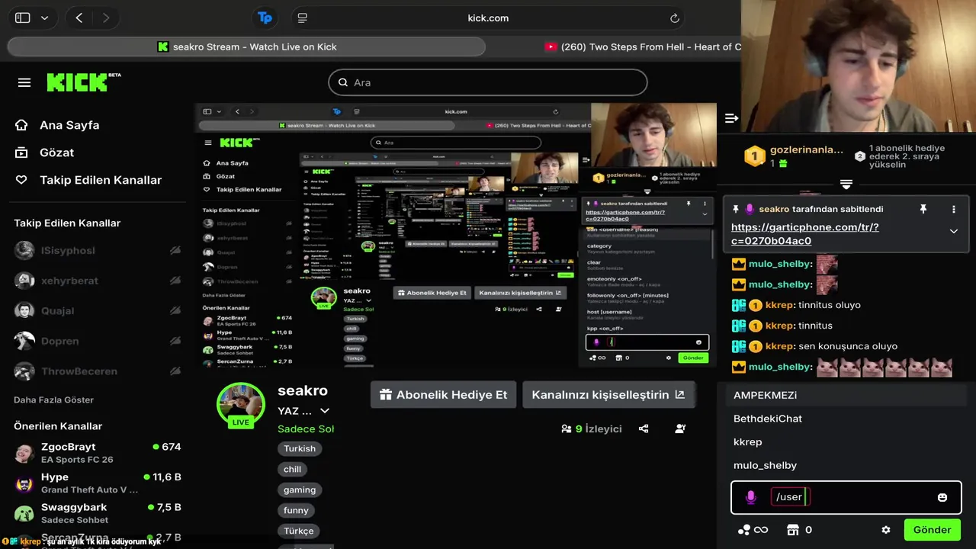Click the offline icon beside Quajal
Screen dimensions: 976x549
click(175, 310)
